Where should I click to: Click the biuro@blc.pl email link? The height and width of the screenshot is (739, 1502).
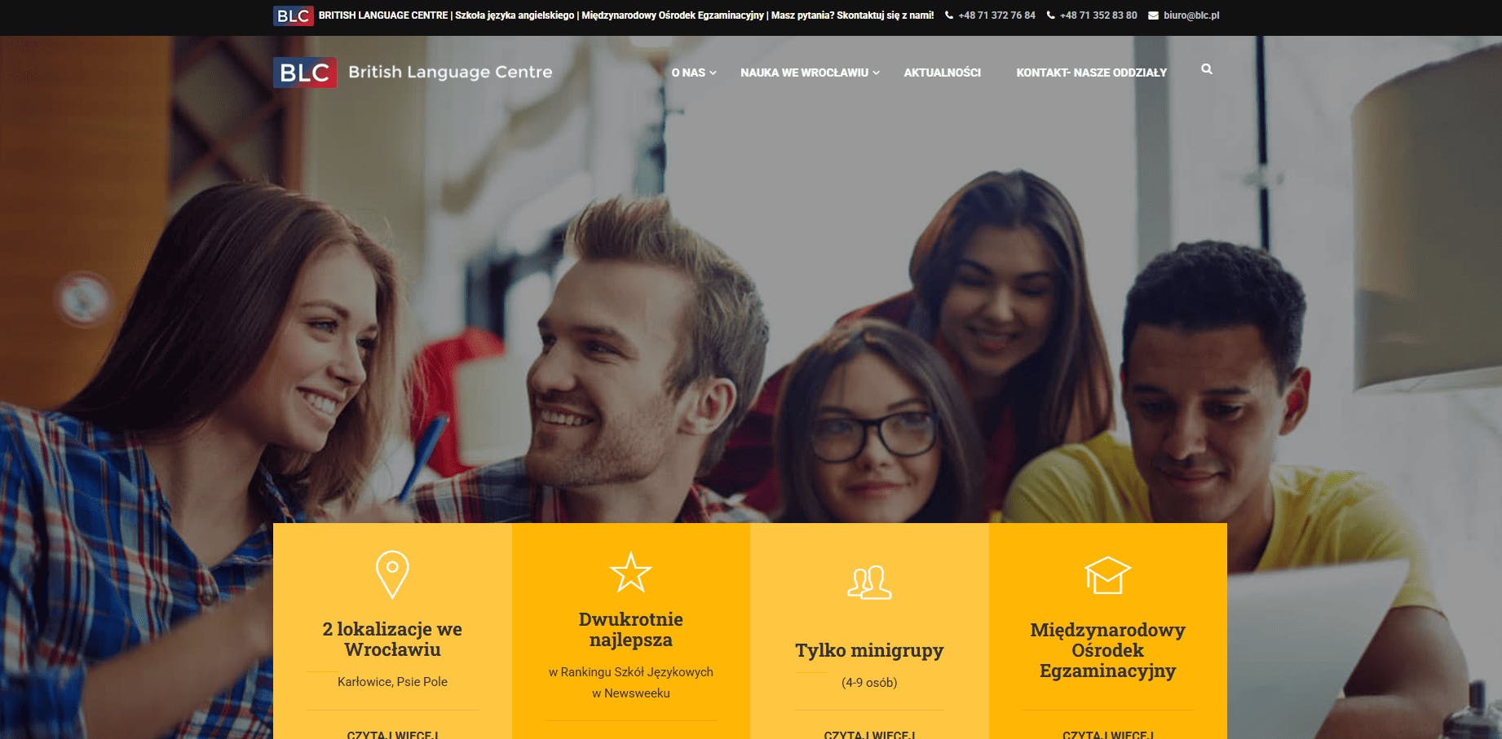(1191, 15)
